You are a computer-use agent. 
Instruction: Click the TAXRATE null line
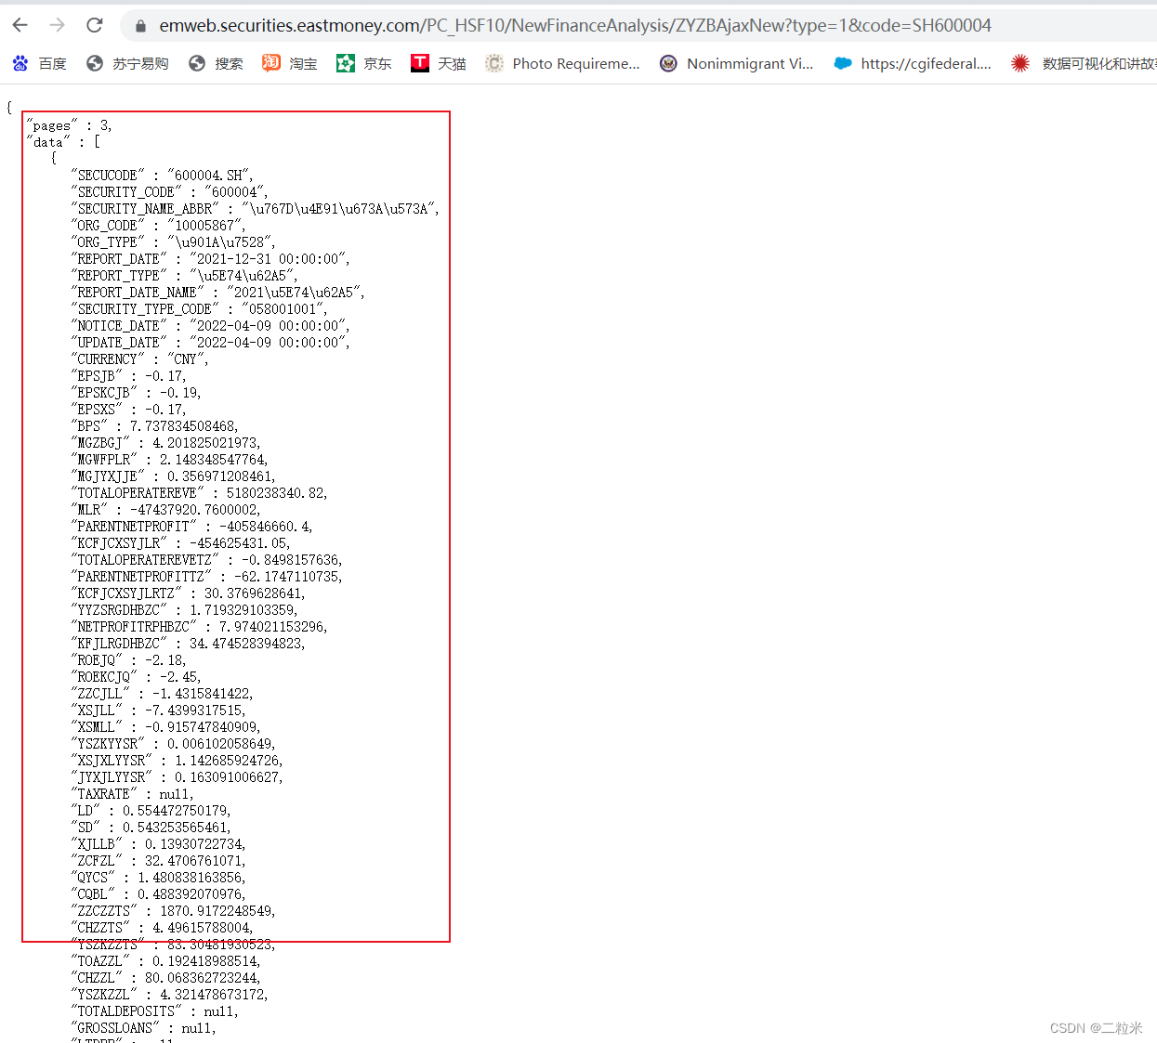point(133,794)
